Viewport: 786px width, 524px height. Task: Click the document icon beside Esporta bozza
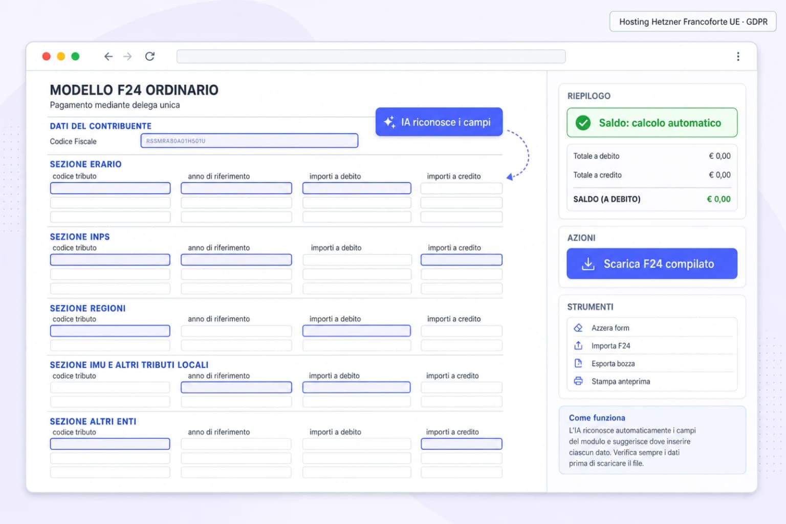[x=578, y=363]
